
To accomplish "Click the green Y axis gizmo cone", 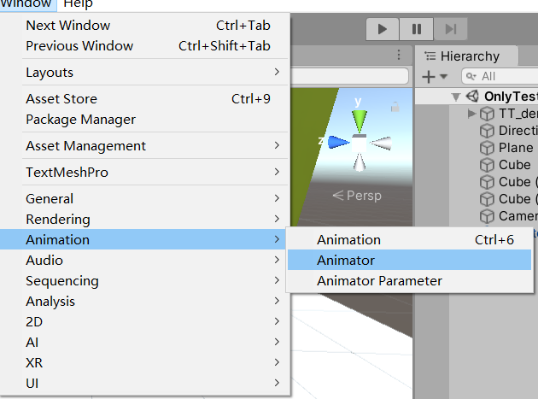I will tap(360, 120).
